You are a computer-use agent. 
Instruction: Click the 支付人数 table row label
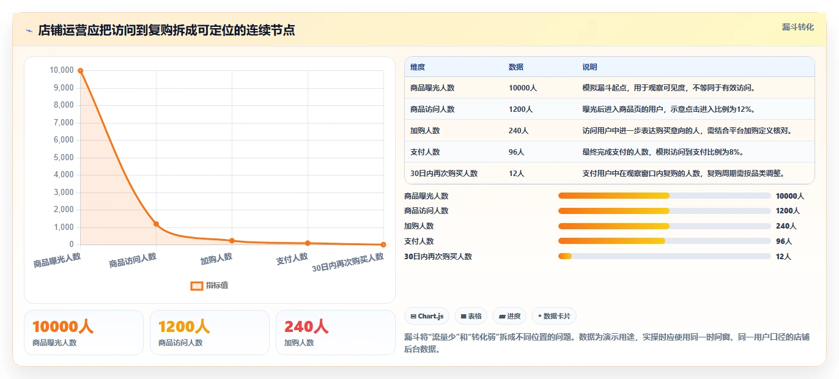(425, 152)
